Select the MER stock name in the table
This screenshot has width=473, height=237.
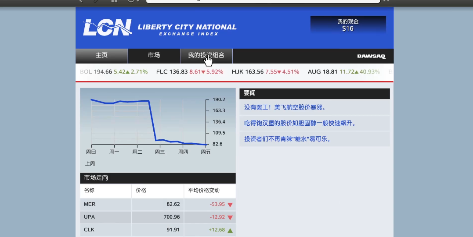90,205
